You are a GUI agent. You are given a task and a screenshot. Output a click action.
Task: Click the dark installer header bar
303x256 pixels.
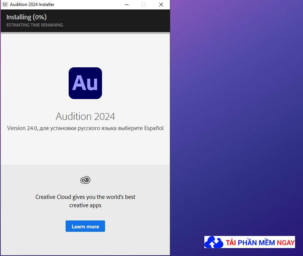[85, 21]
